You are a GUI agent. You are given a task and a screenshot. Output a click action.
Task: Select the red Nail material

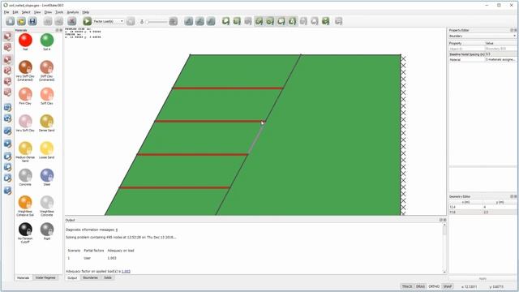pos(25,40)
